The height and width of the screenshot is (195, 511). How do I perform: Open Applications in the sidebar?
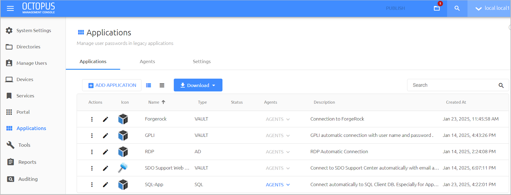click(31, 128)
